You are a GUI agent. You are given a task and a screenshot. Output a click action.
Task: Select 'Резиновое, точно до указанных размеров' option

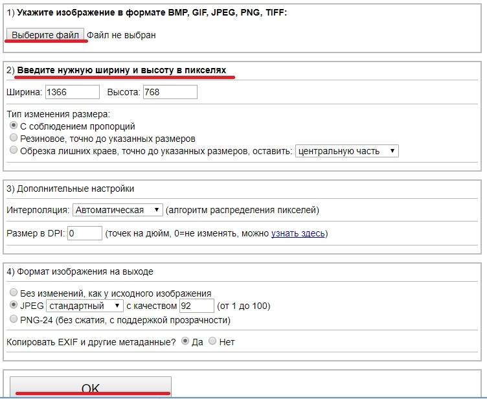(14, 138)
